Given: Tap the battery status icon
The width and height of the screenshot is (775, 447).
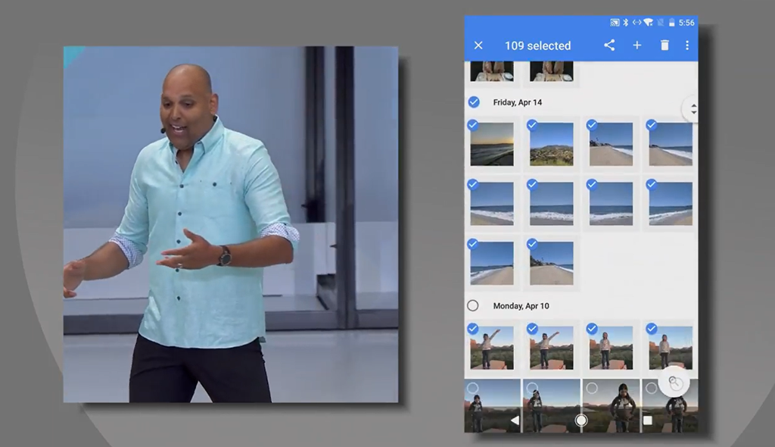Looking at the screenshot, I should point(672,23).
